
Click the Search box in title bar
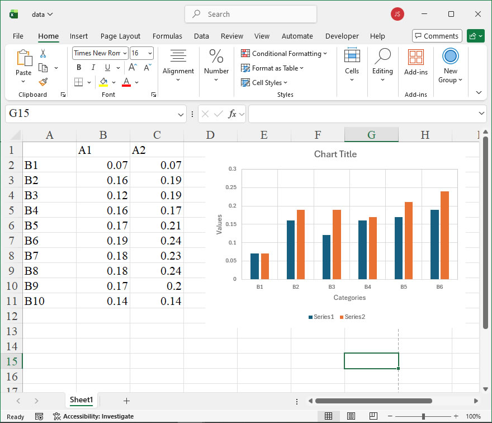pos(250,15)
